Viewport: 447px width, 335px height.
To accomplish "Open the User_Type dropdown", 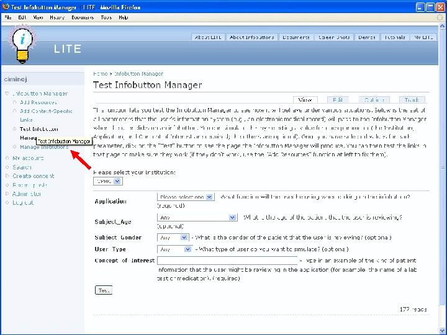I will pos(174,249).
